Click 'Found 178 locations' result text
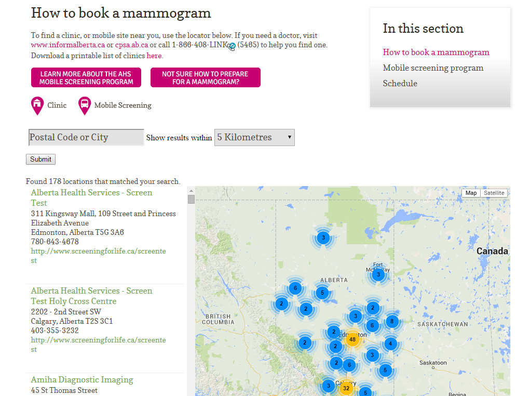Viewport: 530px width, 396px height. (x=103, y=181)
